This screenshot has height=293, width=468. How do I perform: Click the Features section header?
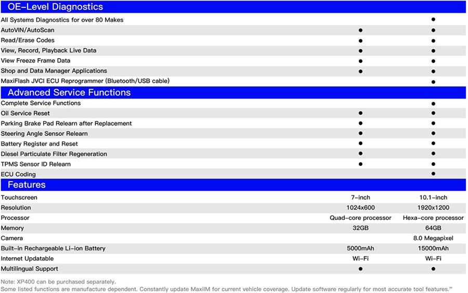[x=233, y=185]
